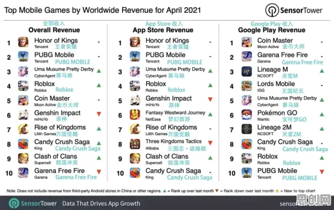Click the rank-down arrow beside Three Kingdoms Tactics
The width and height of the screenshot is (334, 210).
pos(210,143)
